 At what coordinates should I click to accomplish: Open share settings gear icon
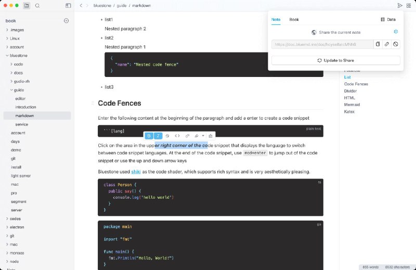click(396, 32)
